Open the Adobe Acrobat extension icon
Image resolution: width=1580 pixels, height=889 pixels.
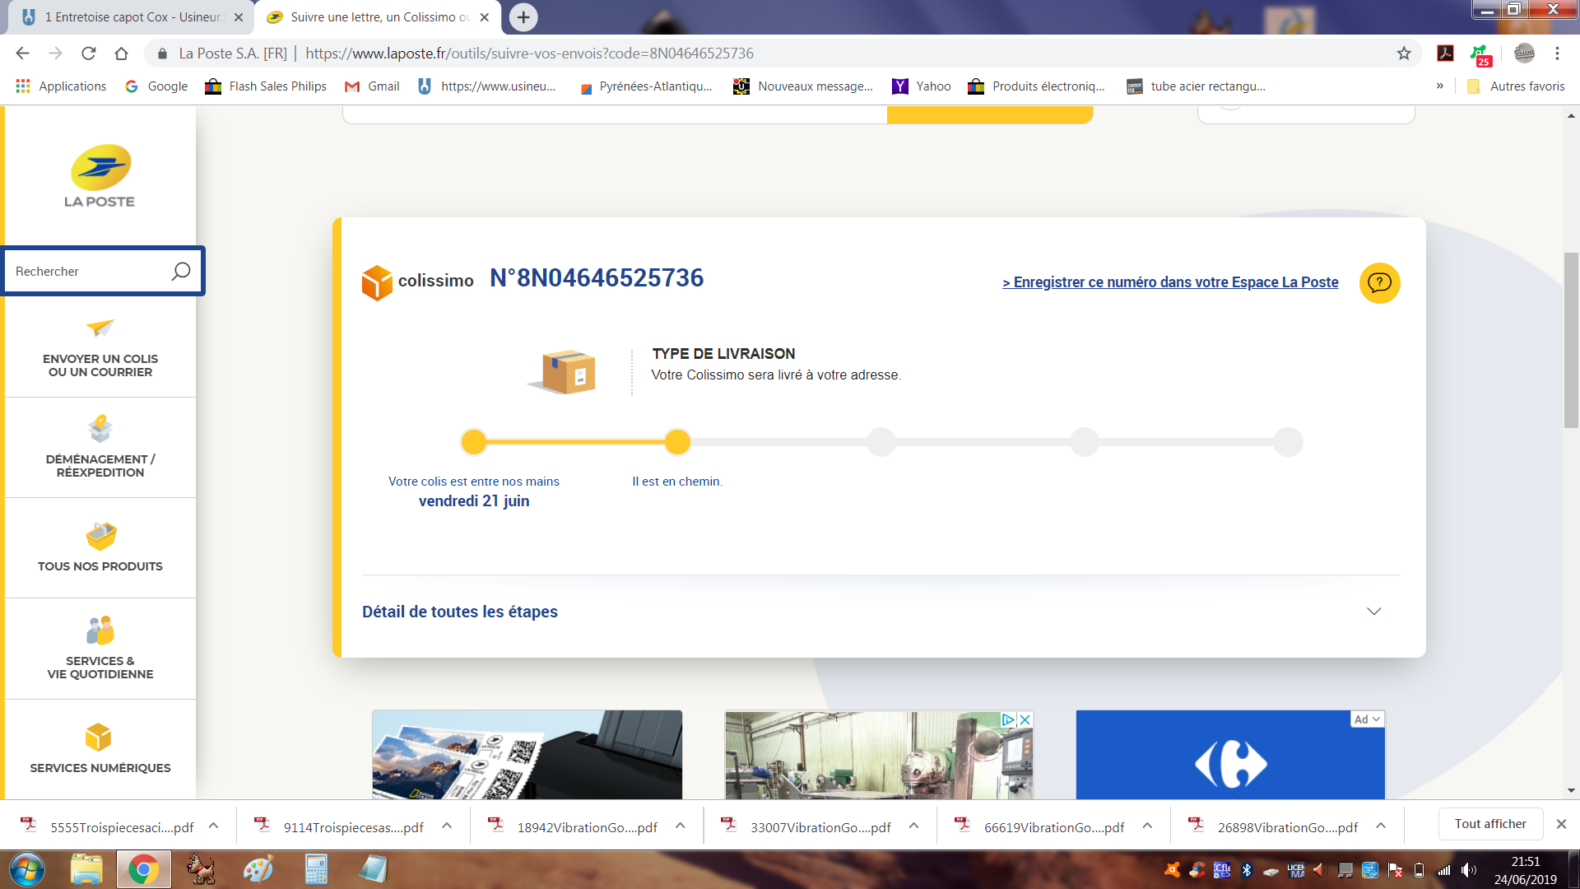[1445, 54]
